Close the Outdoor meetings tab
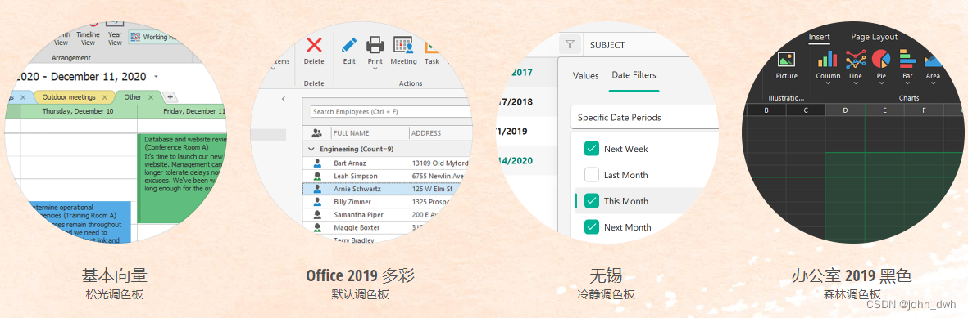This screenshot has width=968, height=318. (x=104, y=97)
